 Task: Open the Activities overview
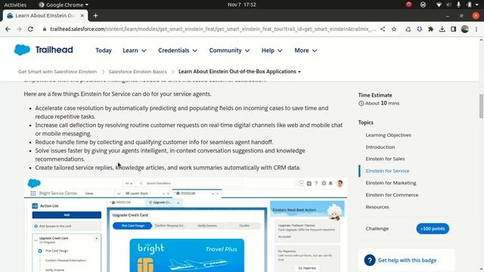15,5
